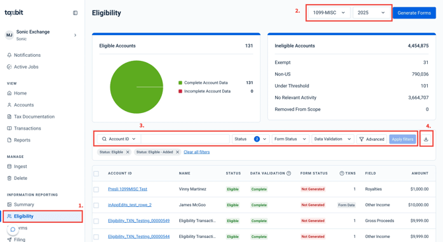Image resolution: width=443 pixels, height=242 pixels.
Task: Click the Generate Forms button
Action: coord(414,13)
